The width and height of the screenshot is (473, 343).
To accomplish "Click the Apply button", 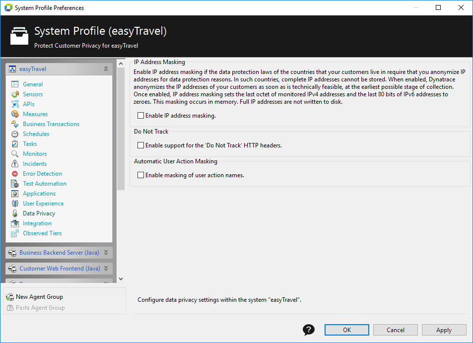I will click(x=444, y=330).
